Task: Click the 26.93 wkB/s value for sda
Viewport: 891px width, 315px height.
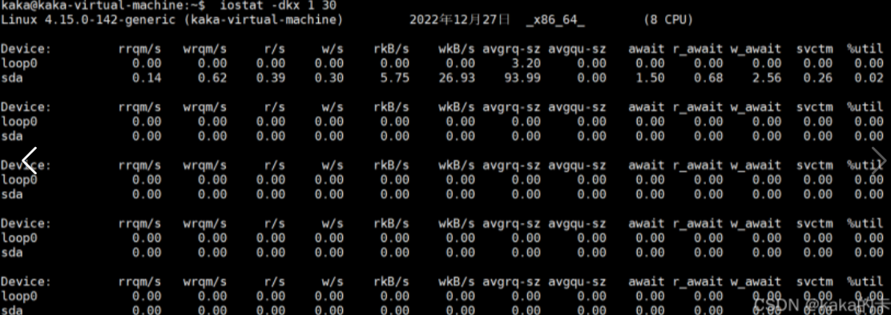Action: pos(456,78)
